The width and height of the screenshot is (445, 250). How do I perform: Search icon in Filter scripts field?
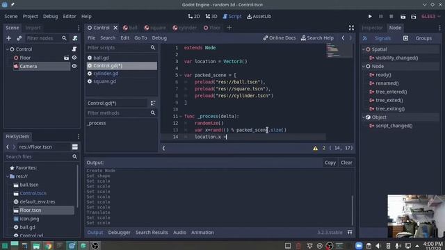tap(153, 48)
